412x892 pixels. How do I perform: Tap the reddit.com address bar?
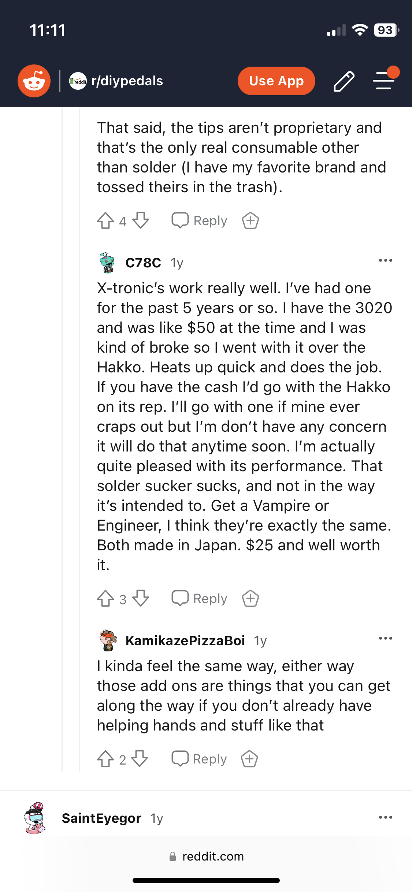tap(206, 856)
